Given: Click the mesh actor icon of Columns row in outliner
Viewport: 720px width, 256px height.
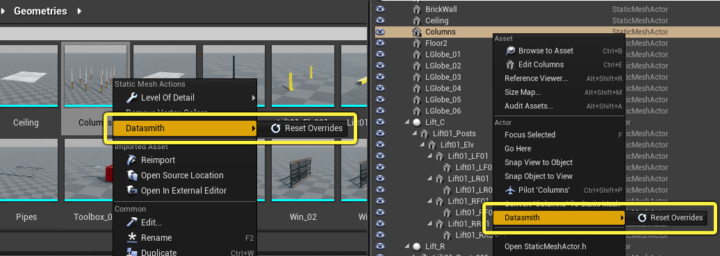Looking at the screenshot, I should click(417, 32).
